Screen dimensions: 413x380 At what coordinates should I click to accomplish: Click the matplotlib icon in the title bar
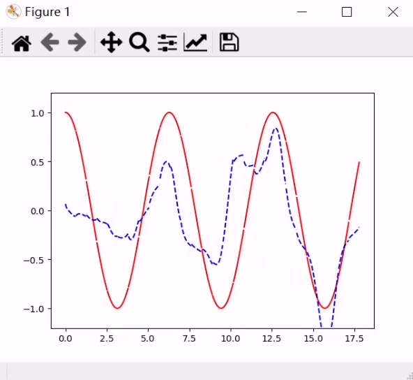click(13, 12)
